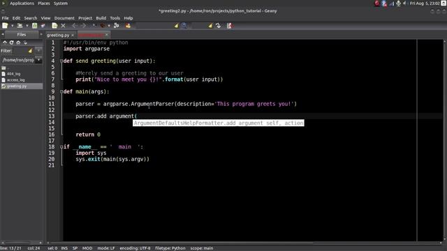Open the Applications system menu

[22, 3]
